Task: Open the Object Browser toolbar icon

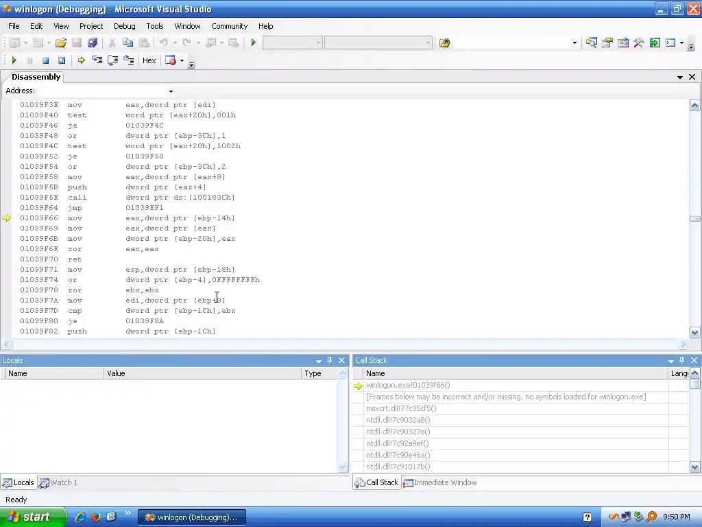Action: tap(622, 43)
